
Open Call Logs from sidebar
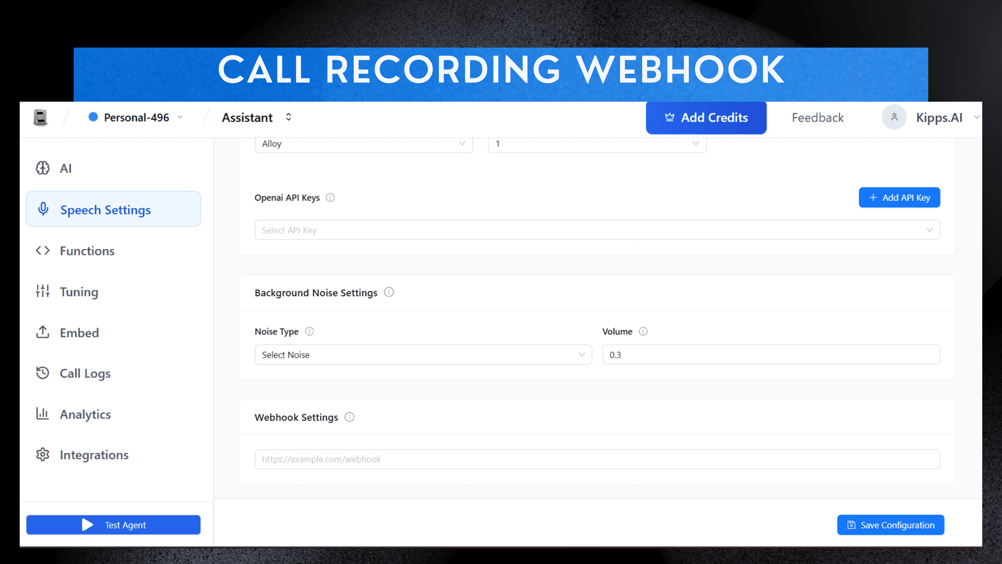(x=85, y=373)
